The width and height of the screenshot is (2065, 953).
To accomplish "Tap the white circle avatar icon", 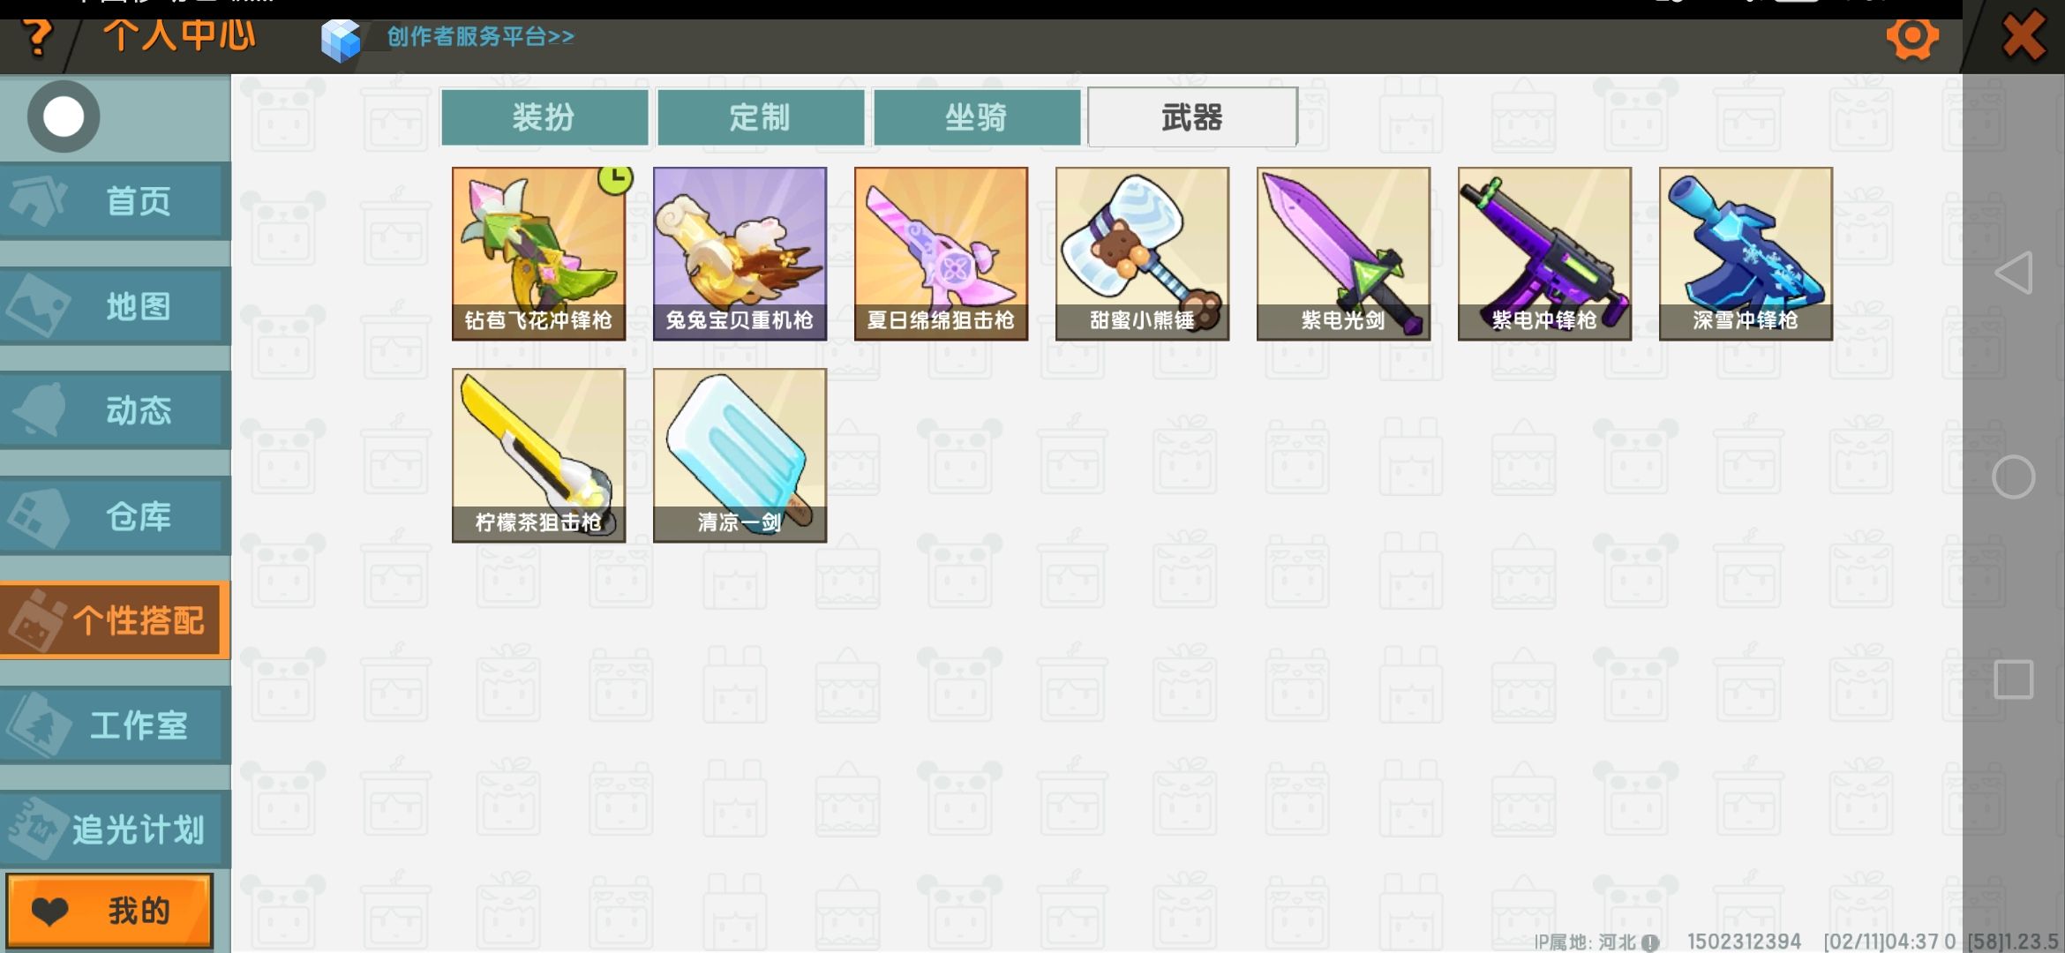I will point(64,116).
